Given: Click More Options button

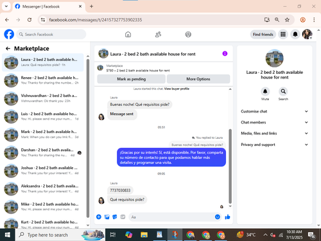Looking at the screenshot, I should (198, 79).
